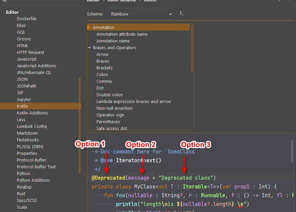This screenshot has width=296, height=212.
Task: Open the scheme options kebab menu
Action: [x=181, y=13]
